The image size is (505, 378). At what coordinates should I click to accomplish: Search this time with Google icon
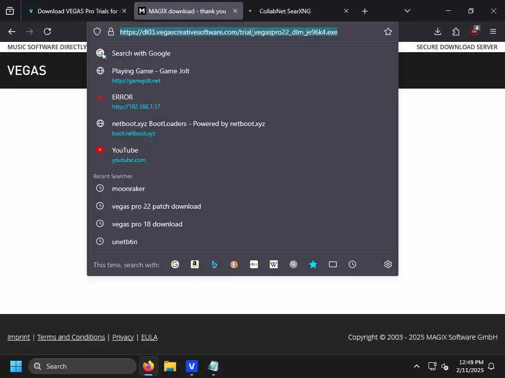[x=175, y=264]
